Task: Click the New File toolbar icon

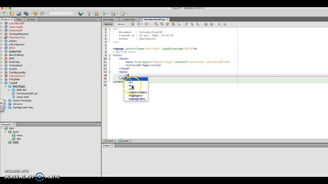Action: [5, 14]
